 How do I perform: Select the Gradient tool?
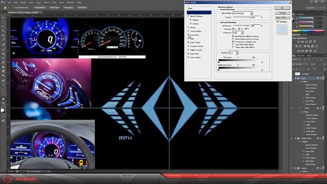(3, 67)
